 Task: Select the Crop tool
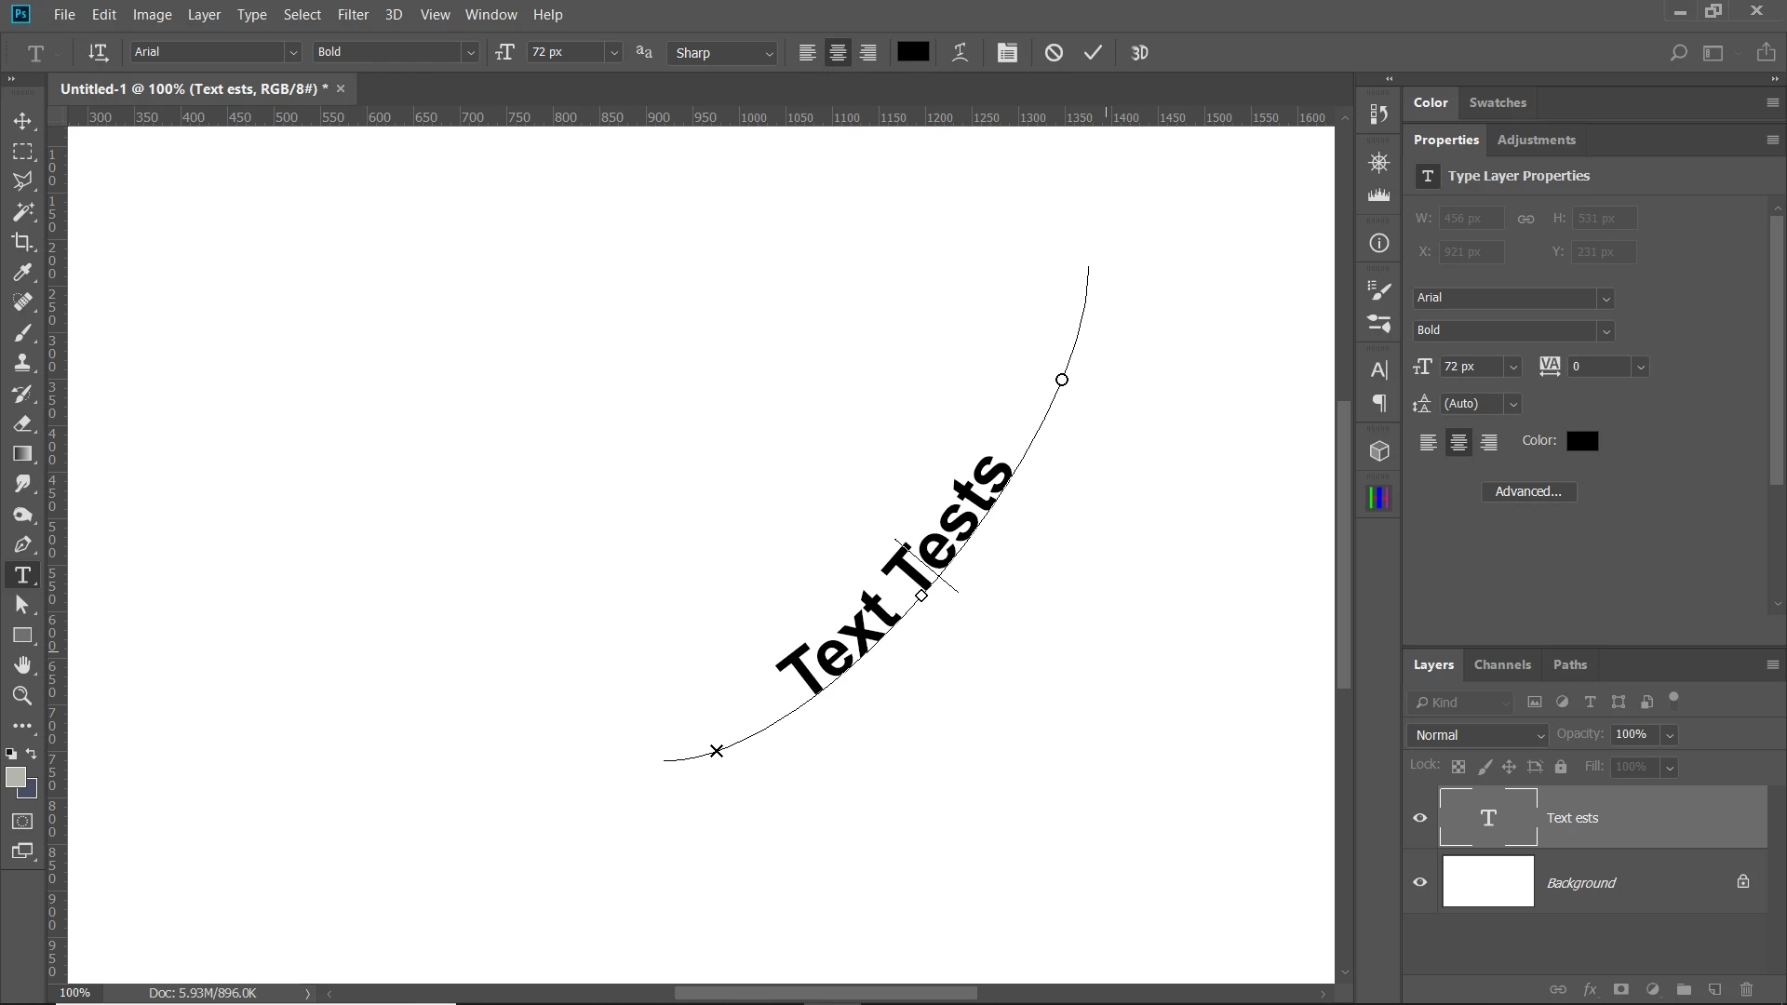click(x=23, y=242)
